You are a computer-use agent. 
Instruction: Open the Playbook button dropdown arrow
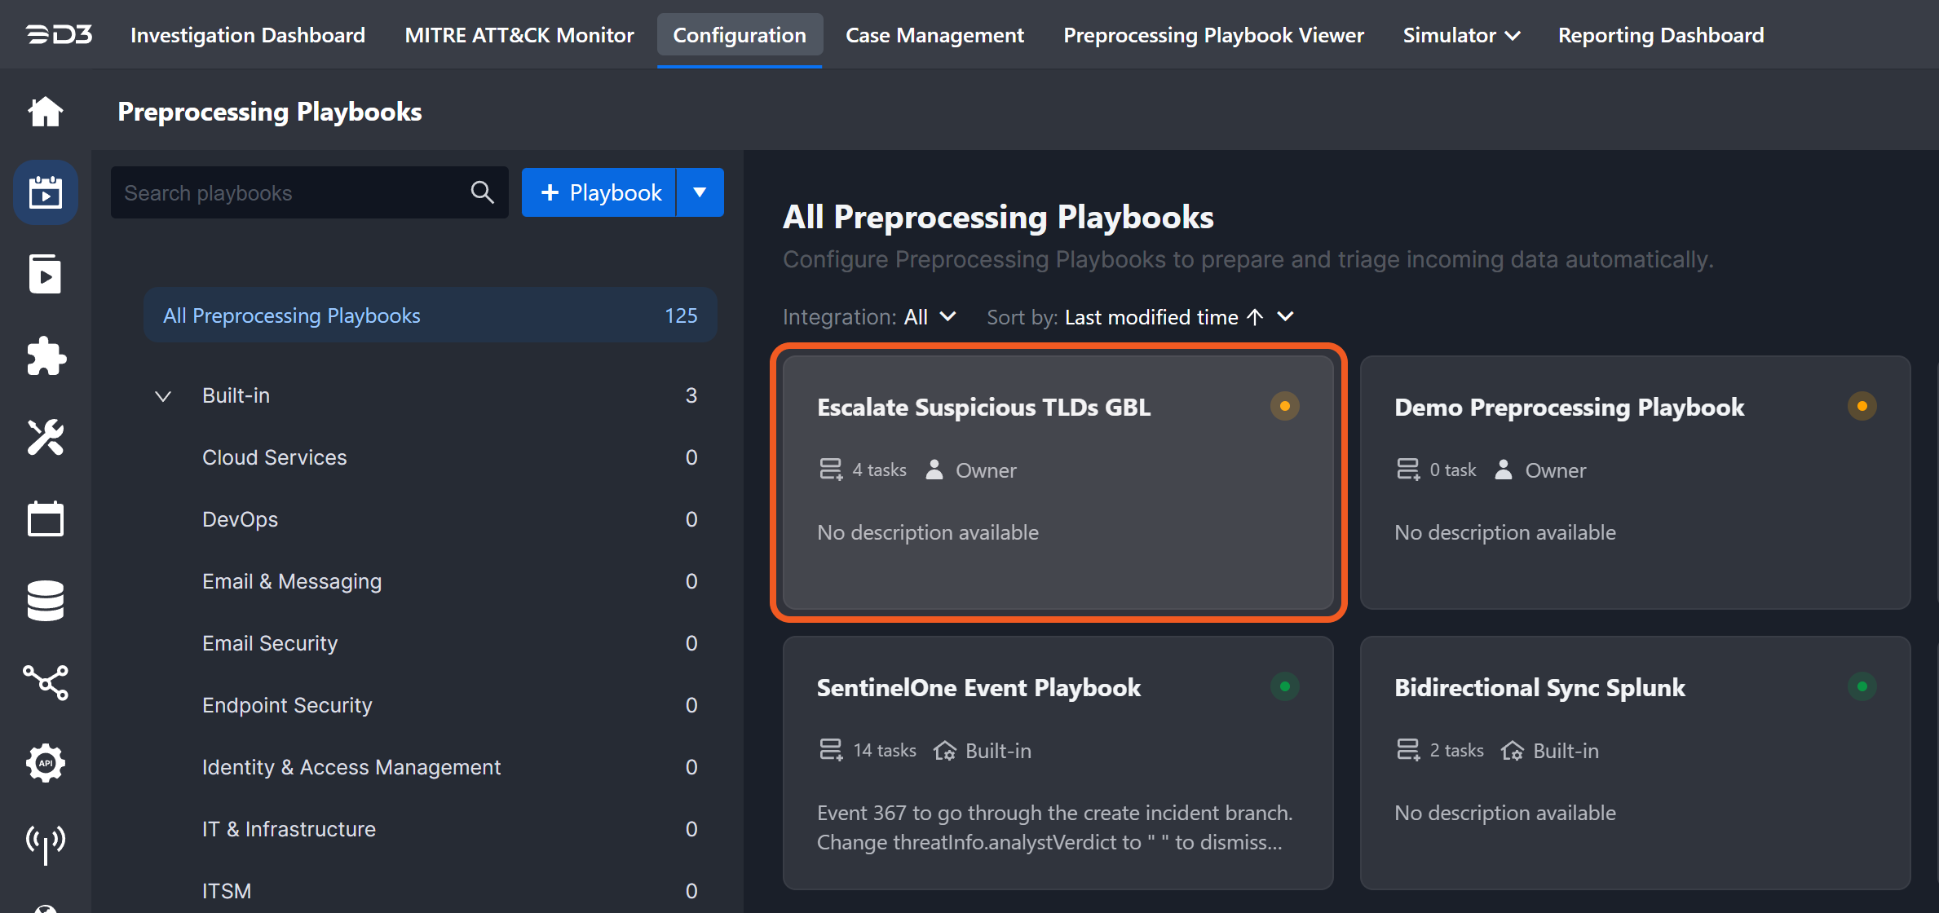(700, 192)
